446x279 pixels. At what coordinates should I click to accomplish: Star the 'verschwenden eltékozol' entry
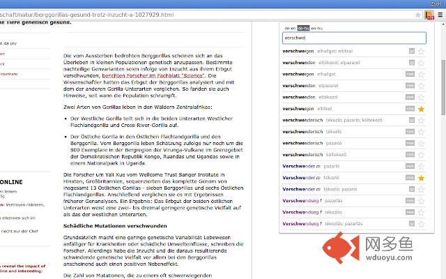[421, 98]
